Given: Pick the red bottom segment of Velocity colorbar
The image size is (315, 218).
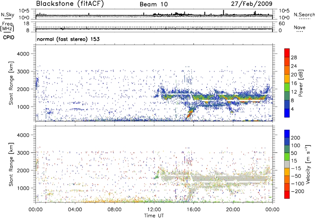Looking at the screenshot, I should (287, 195).
